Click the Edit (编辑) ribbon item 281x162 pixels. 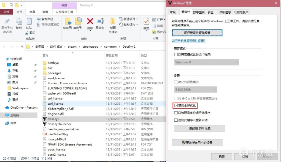[158, 26]
